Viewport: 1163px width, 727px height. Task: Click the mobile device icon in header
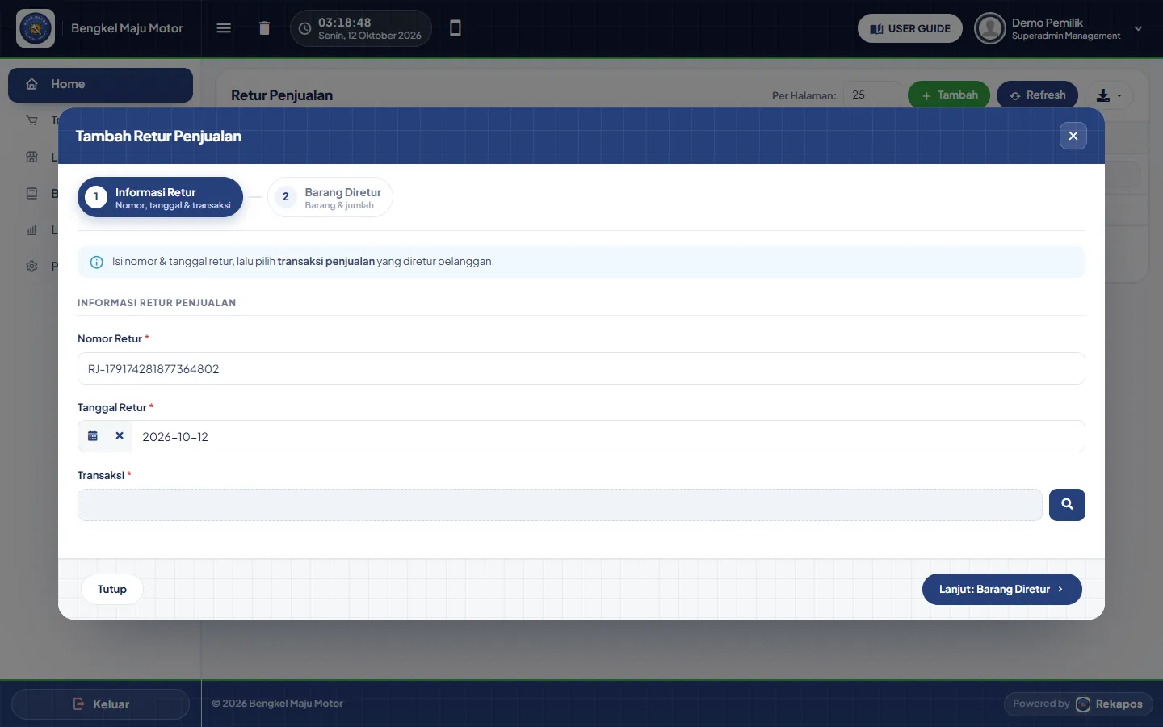pos(456,28)
